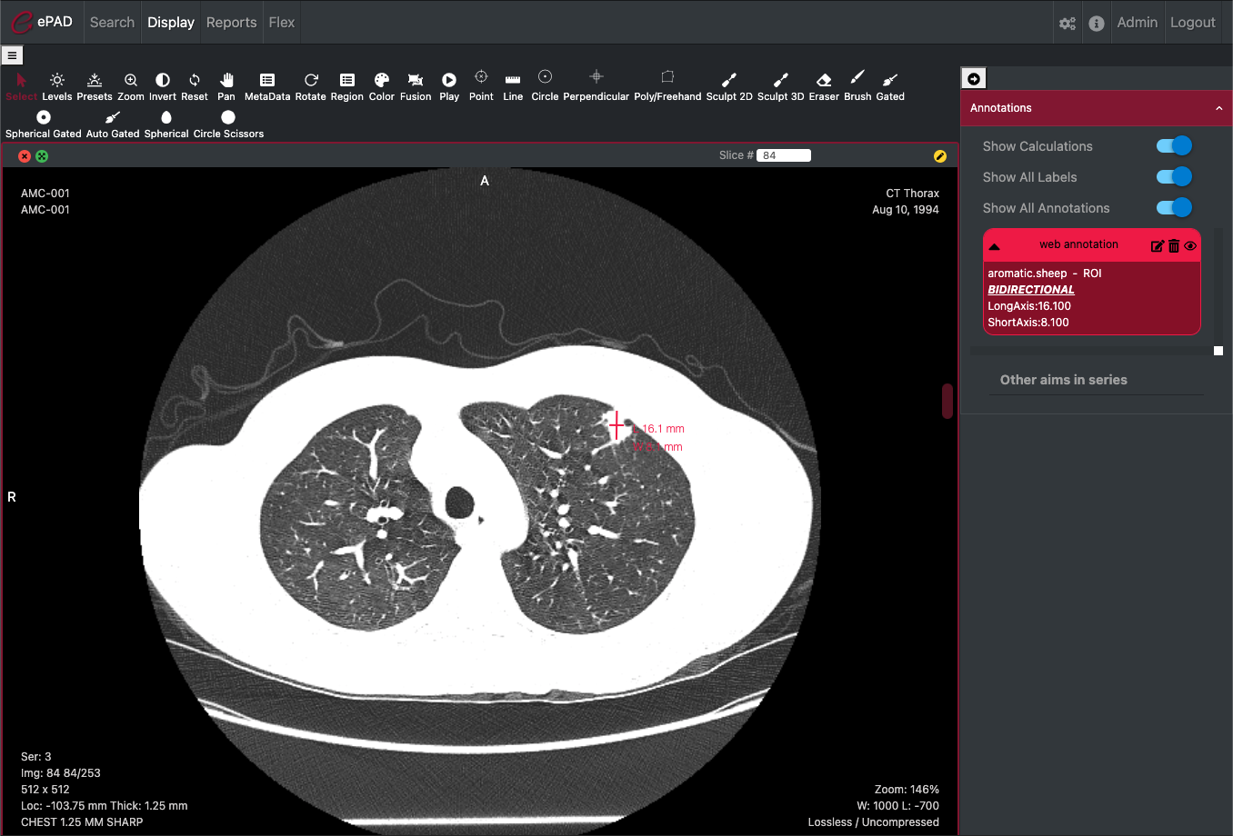Click the Logout link
The height and width of the screenshot is (836, 1233).
click(1192, 22)
